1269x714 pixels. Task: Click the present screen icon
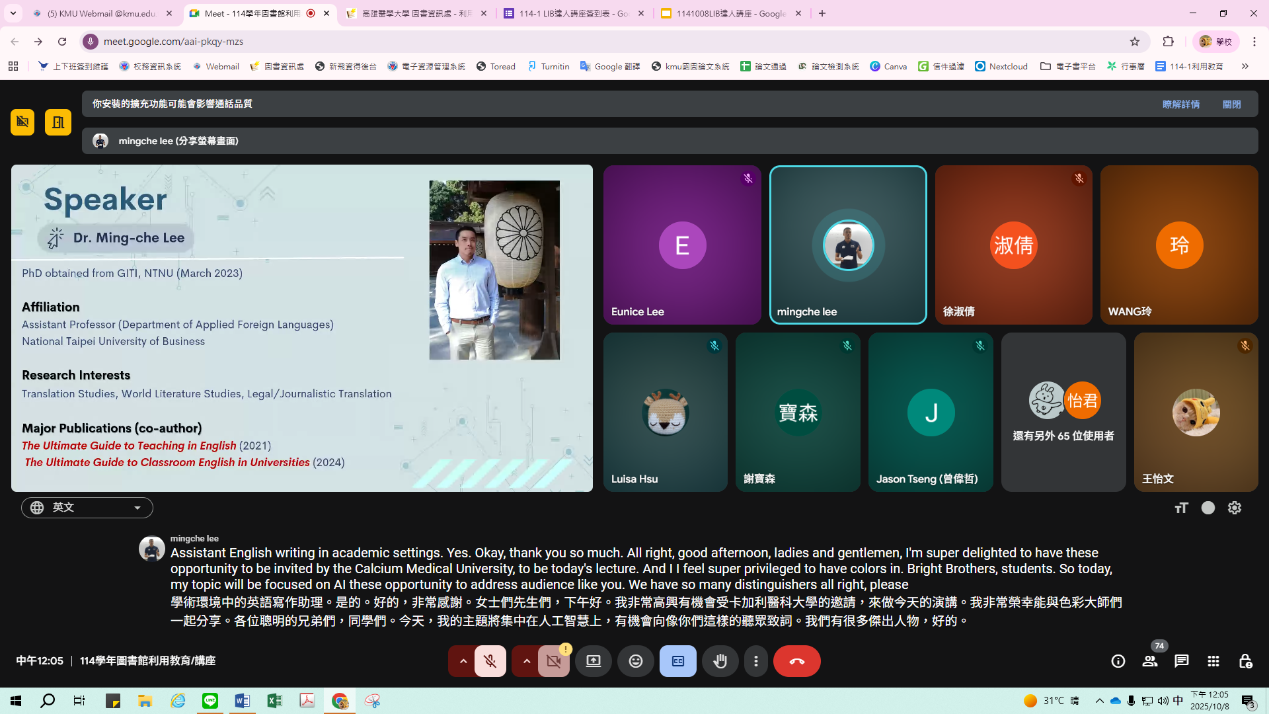593,661
